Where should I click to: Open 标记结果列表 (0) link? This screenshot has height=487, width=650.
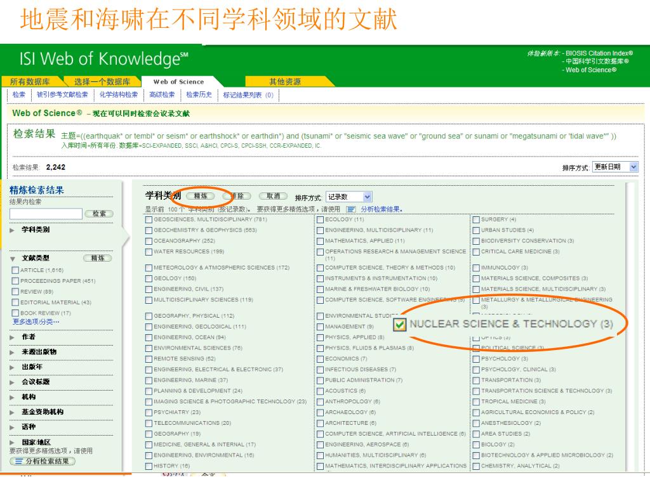tap(248, 95)
